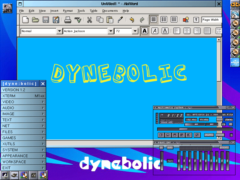
Task: Turn equalizer on
Action: click(x=161, y=148)
